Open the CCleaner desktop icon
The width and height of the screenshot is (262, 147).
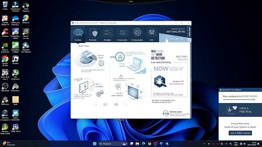(5, 33)
